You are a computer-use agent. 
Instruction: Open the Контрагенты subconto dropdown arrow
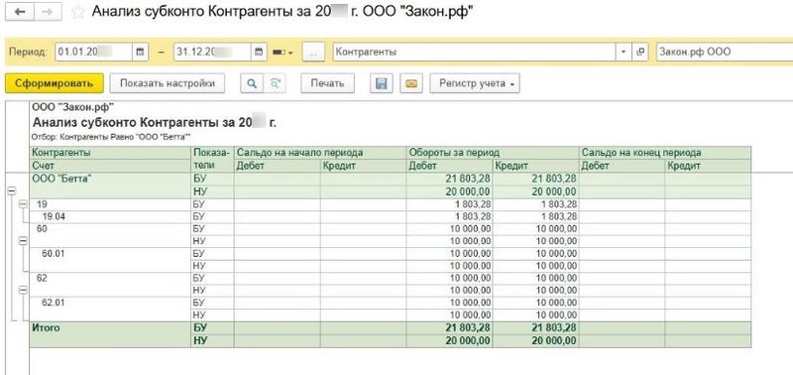(623, 52)
